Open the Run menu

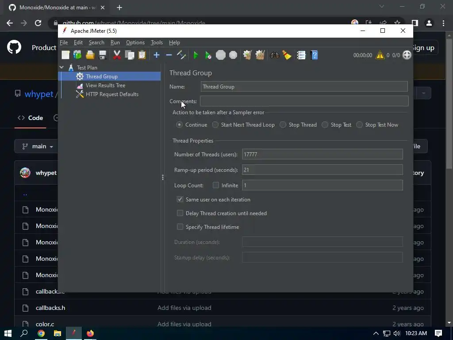115,42
